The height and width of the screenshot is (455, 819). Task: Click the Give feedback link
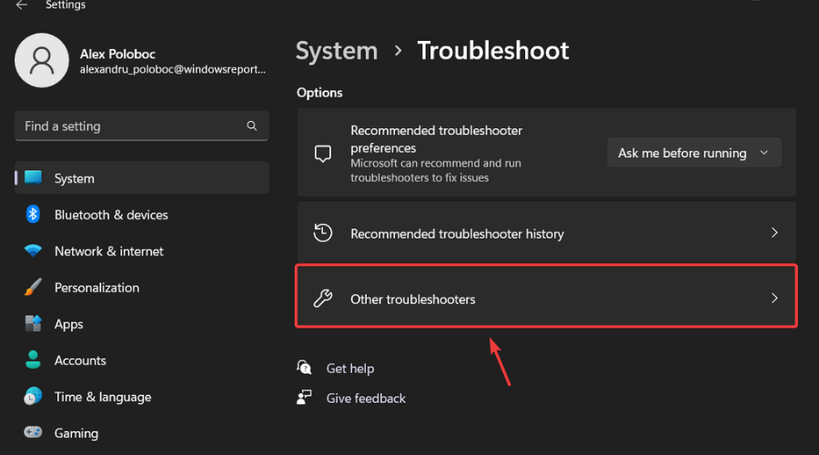coord(366,398)
